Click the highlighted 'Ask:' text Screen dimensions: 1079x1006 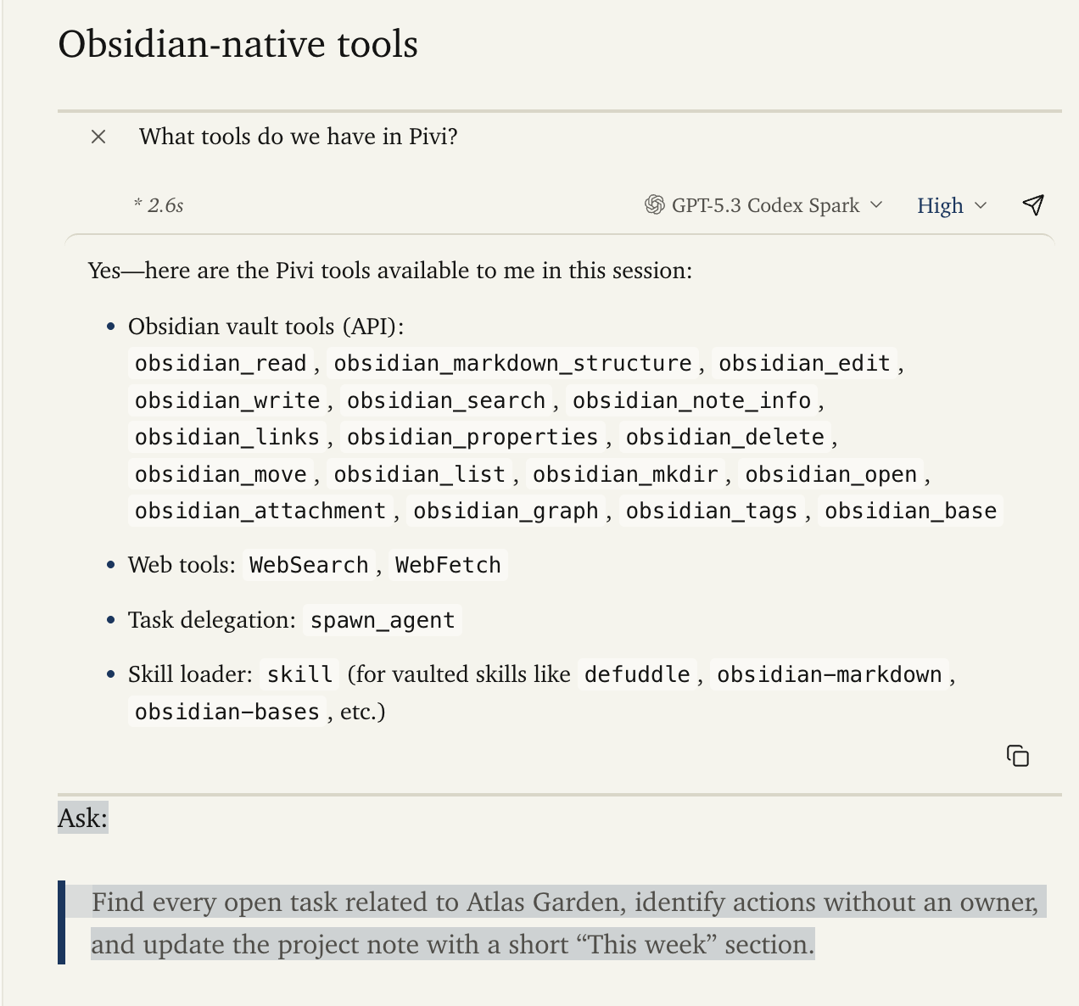click(x=83, y=818)
